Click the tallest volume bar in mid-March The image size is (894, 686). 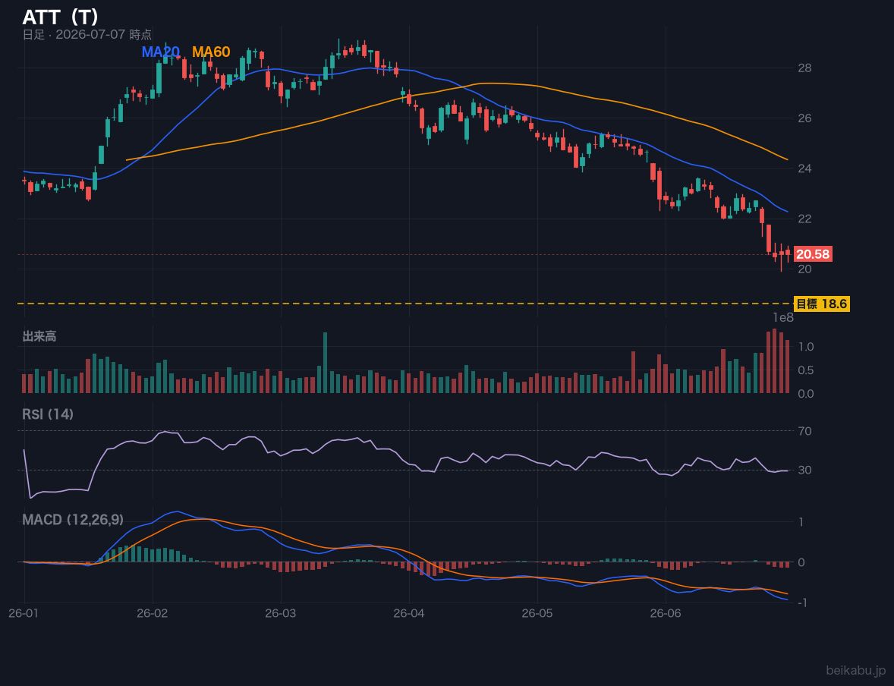point(325,363)
